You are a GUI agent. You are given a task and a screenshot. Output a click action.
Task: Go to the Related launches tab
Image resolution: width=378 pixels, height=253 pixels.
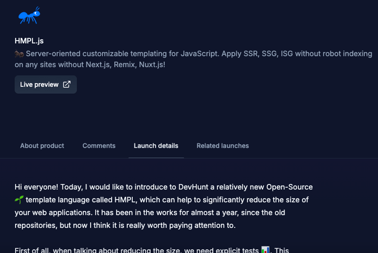coord(223,146)
